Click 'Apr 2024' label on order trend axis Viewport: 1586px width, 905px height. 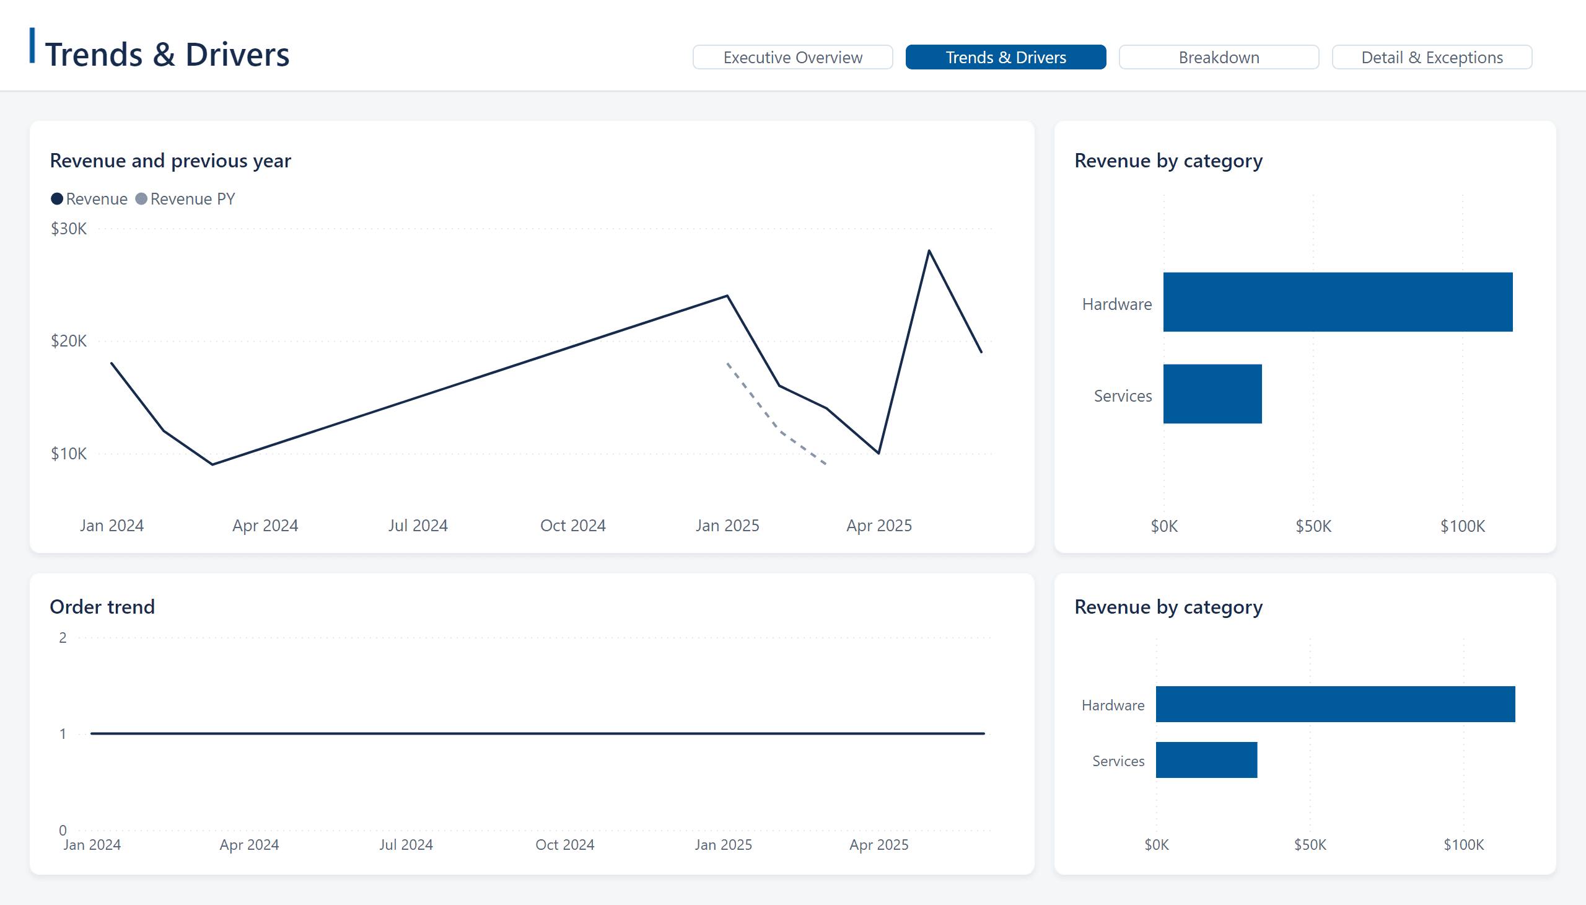[249, 845]
